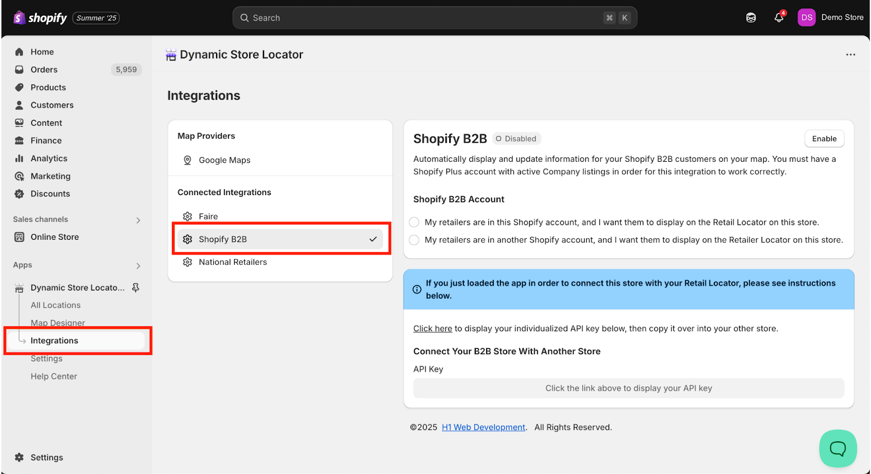Click the Marketing target icon
This screenshot has height=474, width=871.
tap(19, 176)
